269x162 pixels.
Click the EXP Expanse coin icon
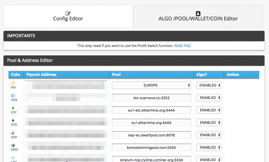point(13,133)
